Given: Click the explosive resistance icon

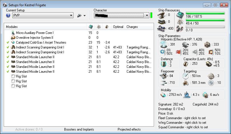Looking at the screenshot, I should tap(210, 52).
